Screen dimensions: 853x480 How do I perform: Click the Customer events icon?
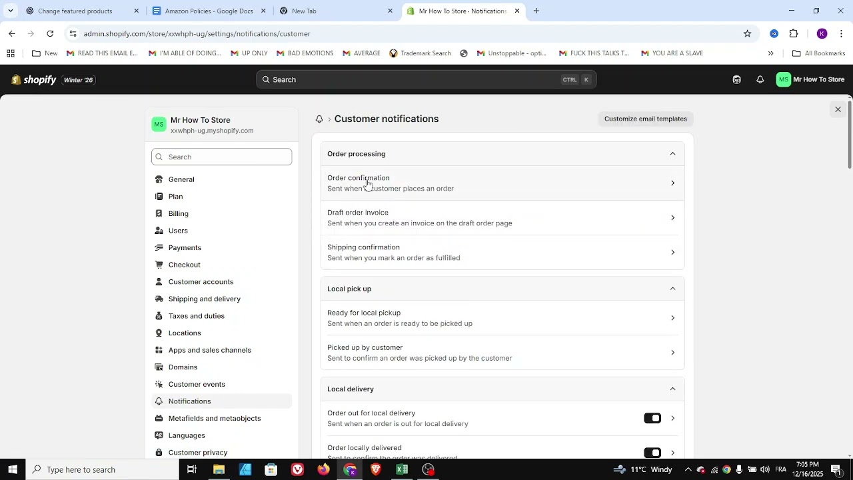(159, 384)
